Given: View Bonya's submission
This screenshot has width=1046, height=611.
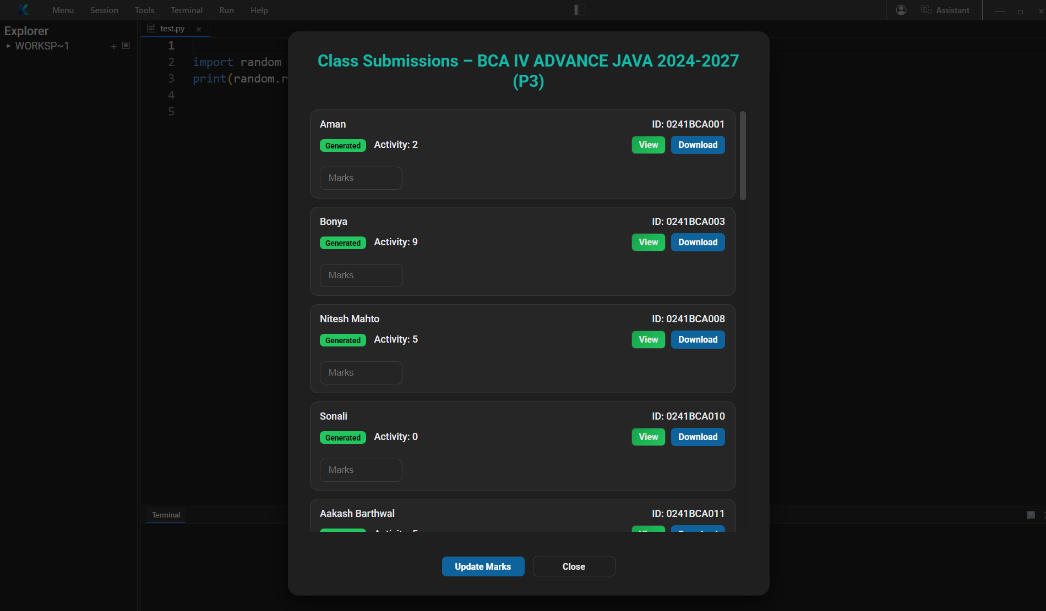Looking at the screenshot, I should [x=648, y=242].
